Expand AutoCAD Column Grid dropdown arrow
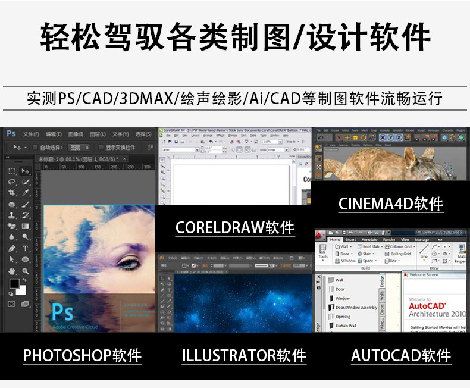Screen dimensions: 470x388 [x=414, y=246]
